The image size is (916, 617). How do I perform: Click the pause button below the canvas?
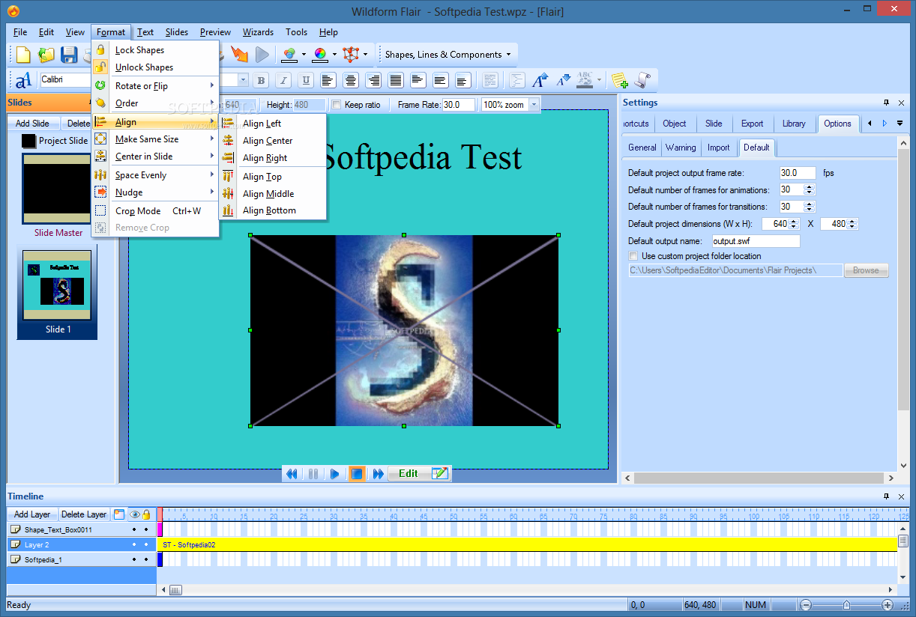[x=313, y=473]
